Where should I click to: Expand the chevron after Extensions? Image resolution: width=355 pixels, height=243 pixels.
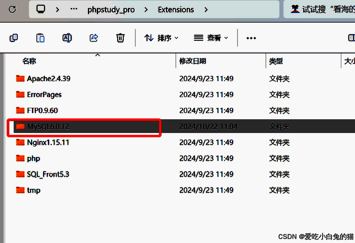tap(206, 9)
